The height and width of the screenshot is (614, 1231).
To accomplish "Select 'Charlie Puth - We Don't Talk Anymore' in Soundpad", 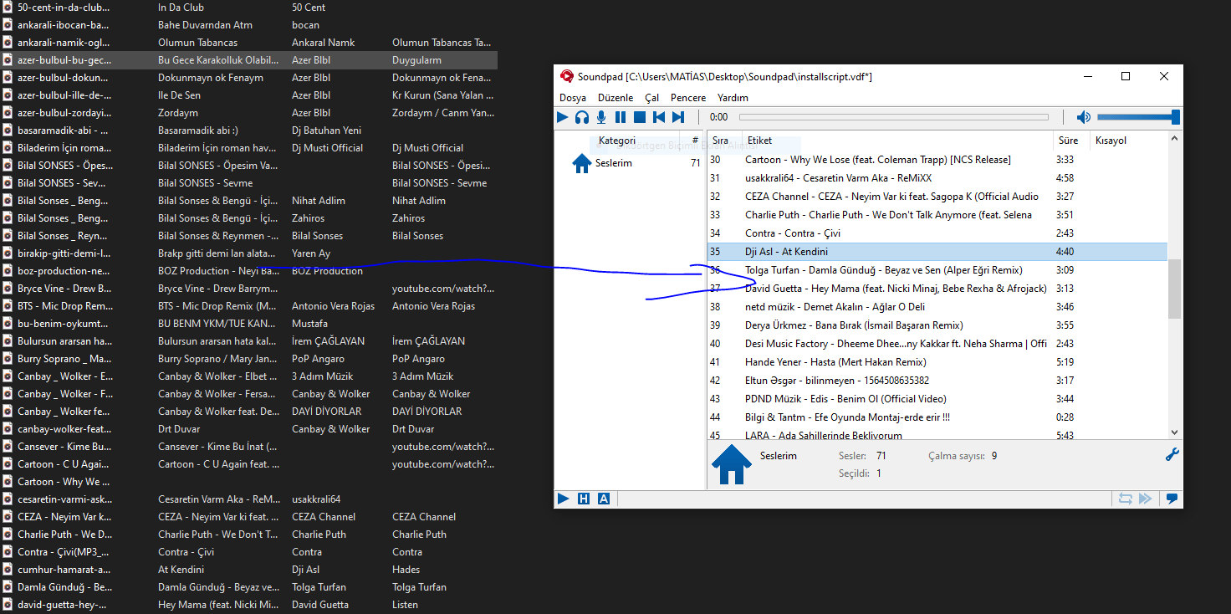I will (x=937, y=215).
